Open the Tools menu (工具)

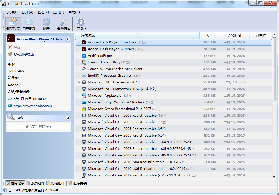pyautogui.click(x=58, y=12)
